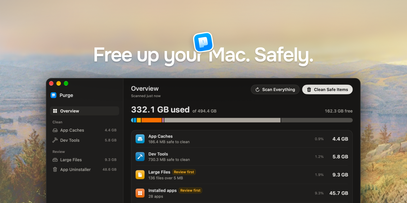Image resolution: width=407 pixels, height=203 pixels.
Task: Click the green window zoom button
Action: coord(66,83)
